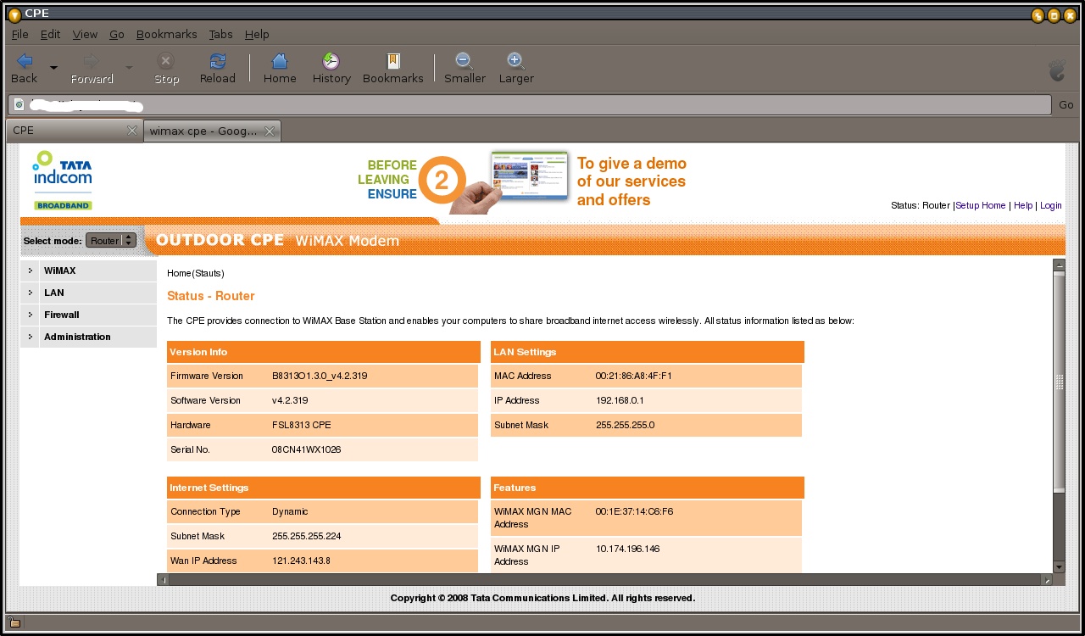Click the Stop loading icon
1085x636 pixels.
pyautogui.click(x=166, y=61)
